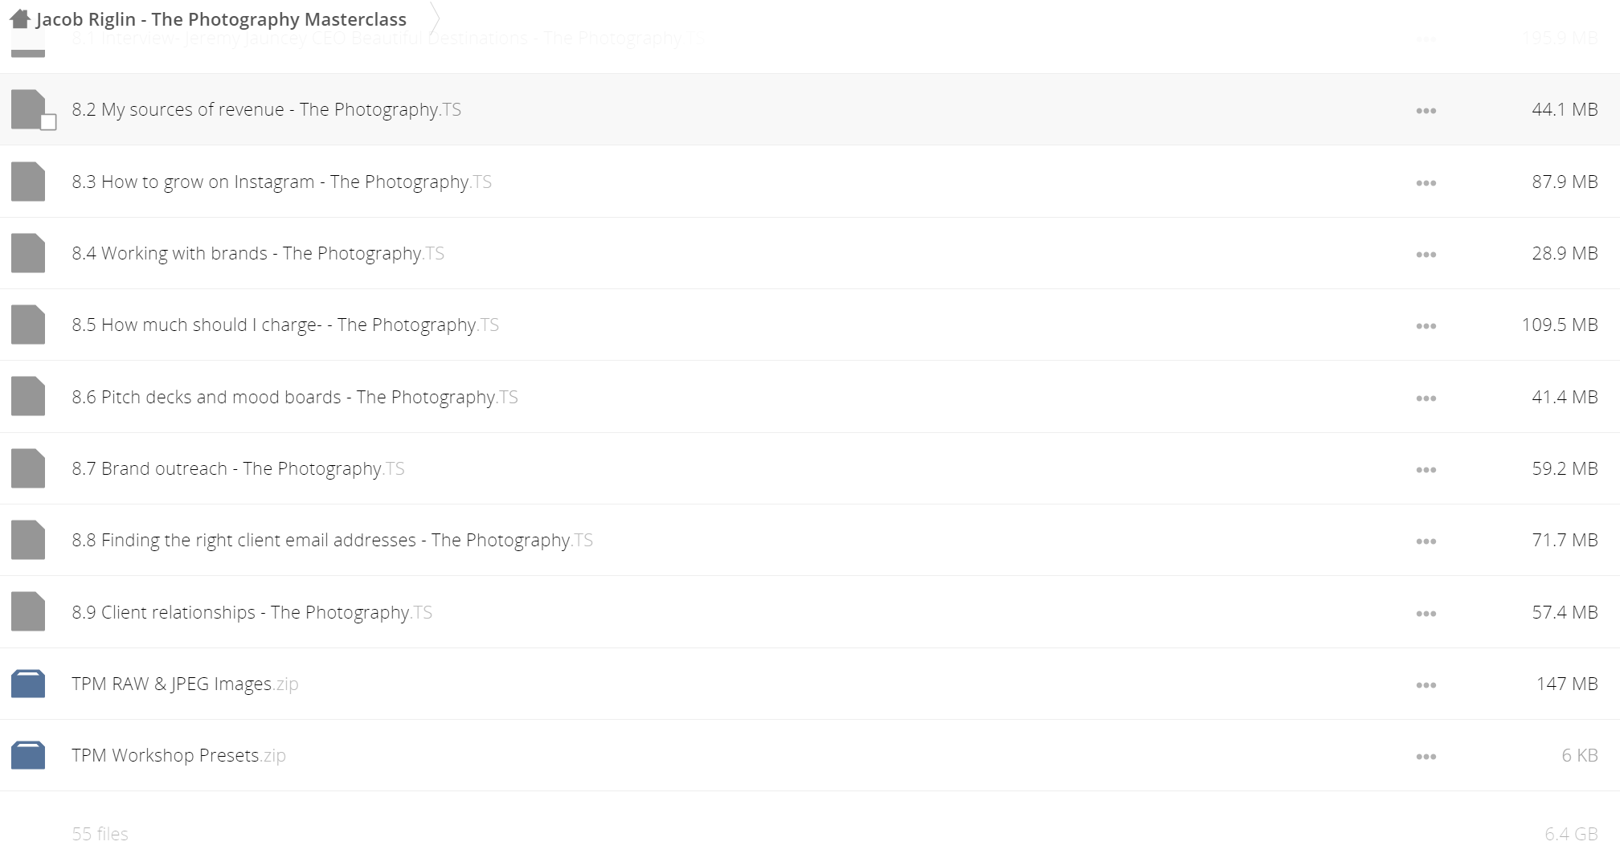The width and height of the screenshot is (1620, 866).
Task: Select the 8.8 Finding client email addresses file icon
Action: 28,540
